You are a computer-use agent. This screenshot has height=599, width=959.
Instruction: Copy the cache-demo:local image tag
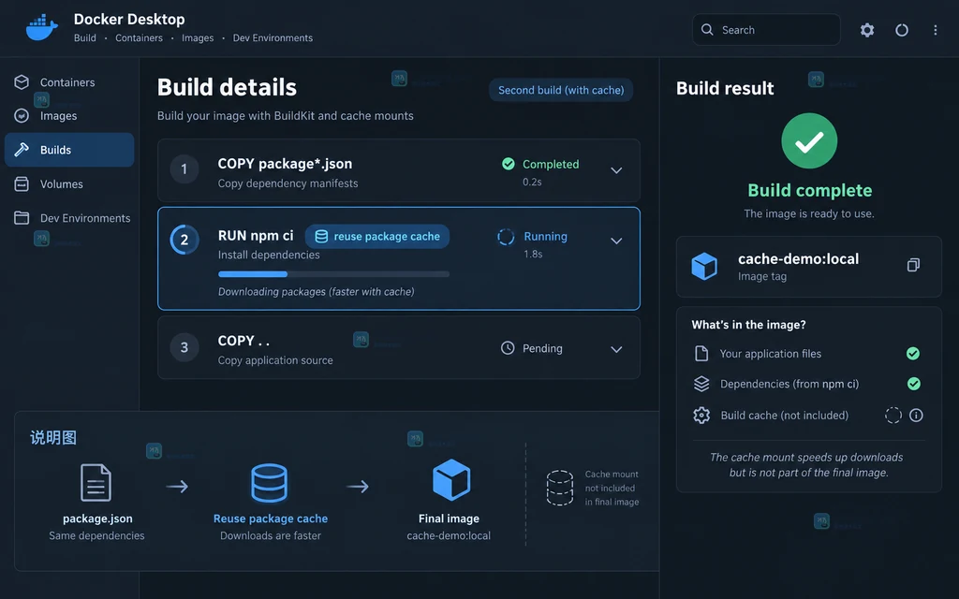point(913,265)
